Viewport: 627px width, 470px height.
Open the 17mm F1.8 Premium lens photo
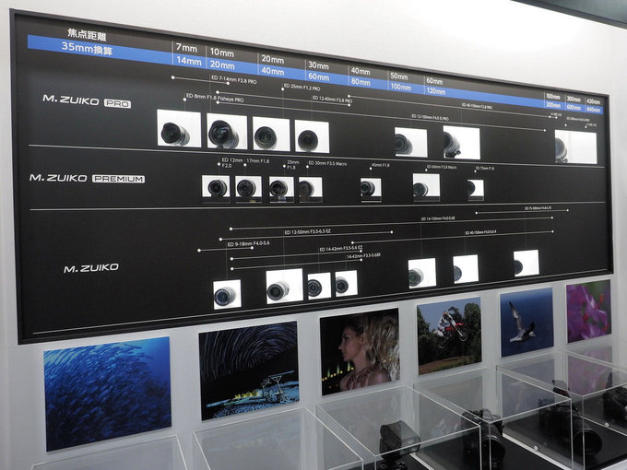[x=248, y=187]
